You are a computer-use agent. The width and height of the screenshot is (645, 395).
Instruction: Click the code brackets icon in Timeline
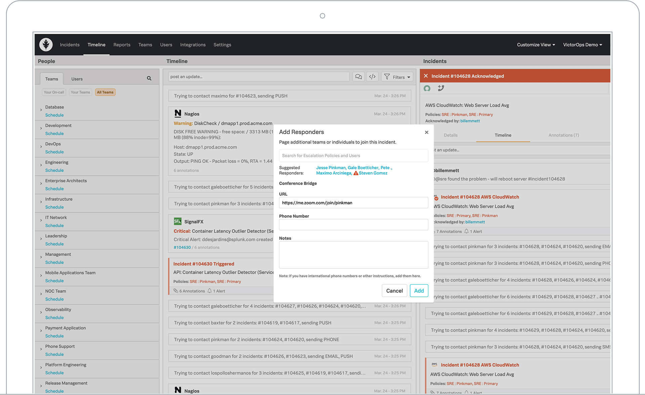coord(372,77)
